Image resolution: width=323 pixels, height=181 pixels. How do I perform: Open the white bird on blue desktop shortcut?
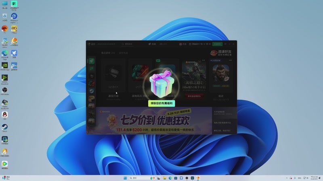(x=14, y=54)
